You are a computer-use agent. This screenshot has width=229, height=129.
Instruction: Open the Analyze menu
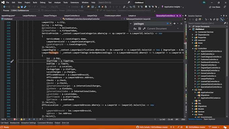(x=57, y=2)
